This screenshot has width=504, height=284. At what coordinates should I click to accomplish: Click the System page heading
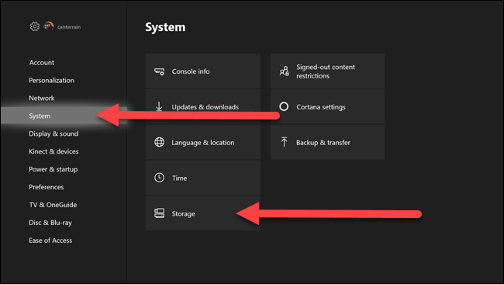[165, 27]
